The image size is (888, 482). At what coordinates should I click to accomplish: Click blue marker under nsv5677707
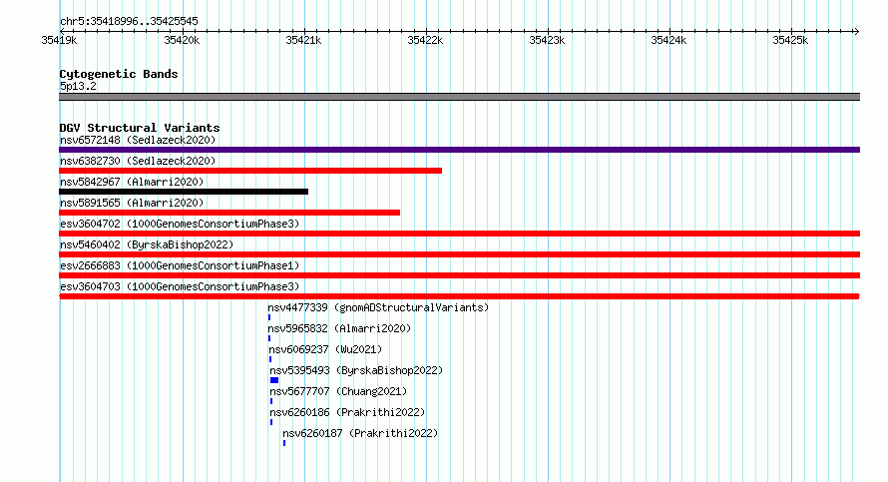pyautogui.click(x=271, y=401)
